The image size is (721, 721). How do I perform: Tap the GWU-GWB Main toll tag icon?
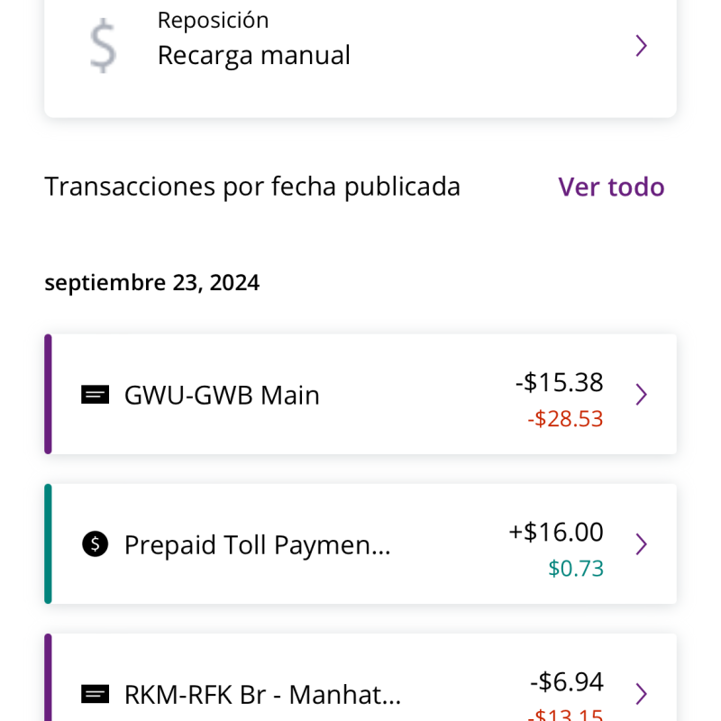96,395
